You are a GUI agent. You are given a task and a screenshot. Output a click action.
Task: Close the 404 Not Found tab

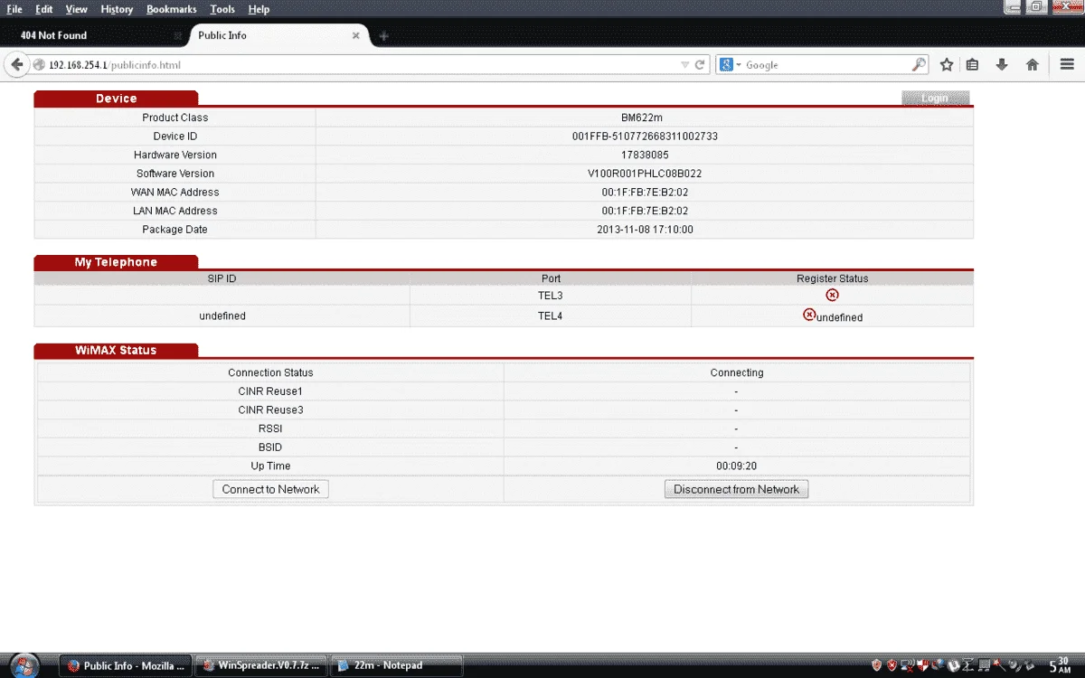pyautogui.click(x=177, y=35)
